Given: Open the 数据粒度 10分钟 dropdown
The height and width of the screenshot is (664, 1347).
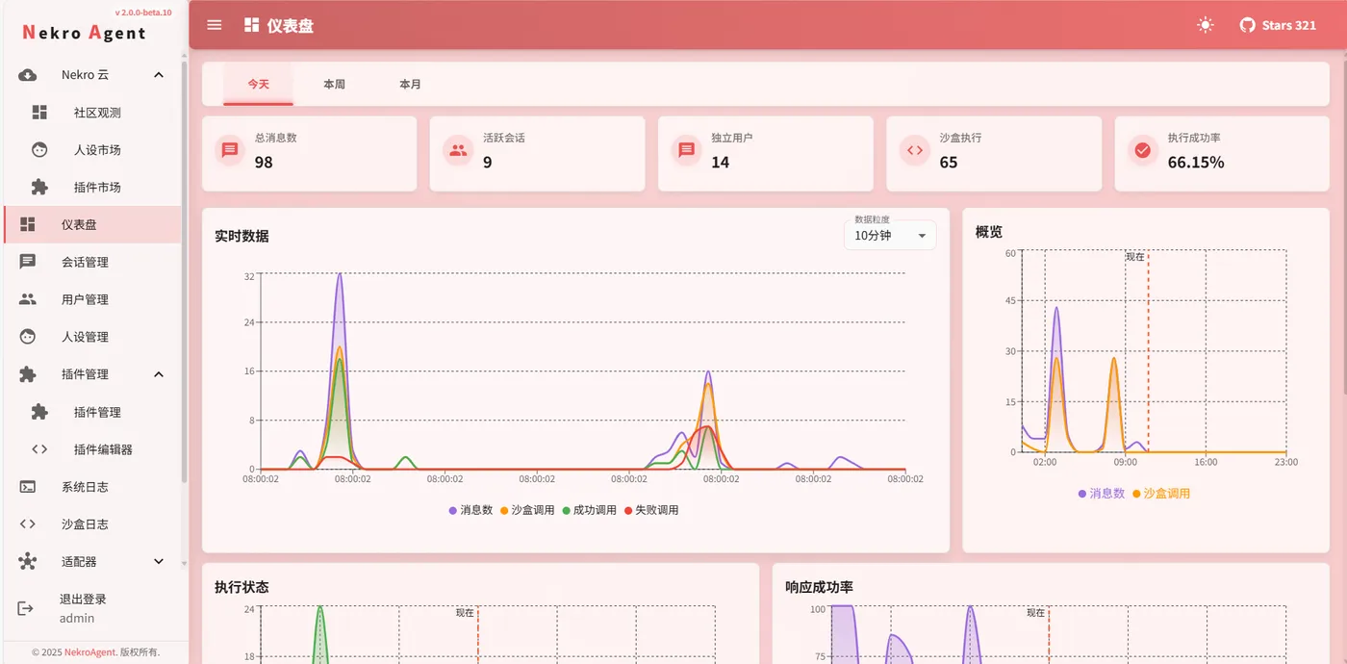Looking at the screenshot, I should [x=890, y=235].
